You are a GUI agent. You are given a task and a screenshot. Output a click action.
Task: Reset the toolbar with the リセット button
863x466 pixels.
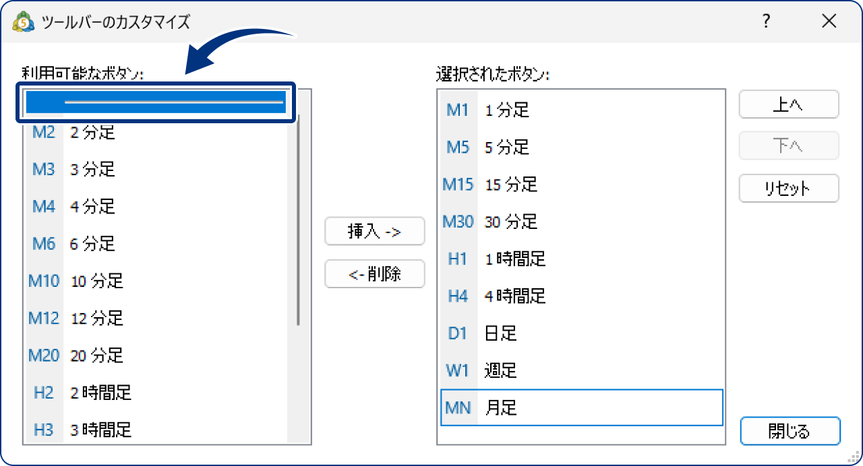788,188
